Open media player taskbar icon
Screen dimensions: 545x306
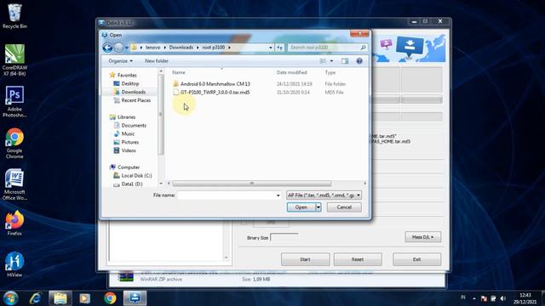point(85,298)
